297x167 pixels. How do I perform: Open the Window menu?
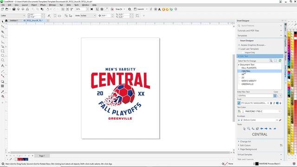coord(85,5)
